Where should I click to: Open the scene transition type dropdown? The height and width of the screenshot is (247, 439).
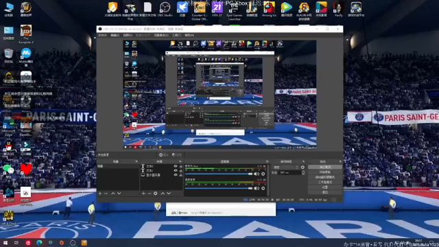[x=285, y=167]
